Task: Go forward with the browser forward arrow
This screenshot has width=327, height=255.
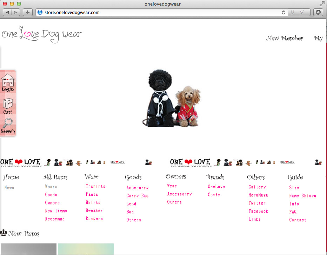Action: click(16, 12)
